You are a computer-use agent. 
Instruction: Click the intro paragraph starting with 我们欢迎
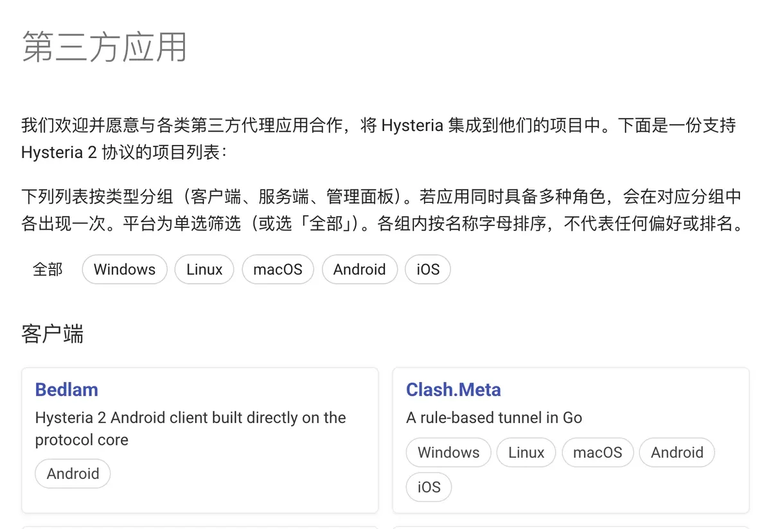click(x=378, y=138)
